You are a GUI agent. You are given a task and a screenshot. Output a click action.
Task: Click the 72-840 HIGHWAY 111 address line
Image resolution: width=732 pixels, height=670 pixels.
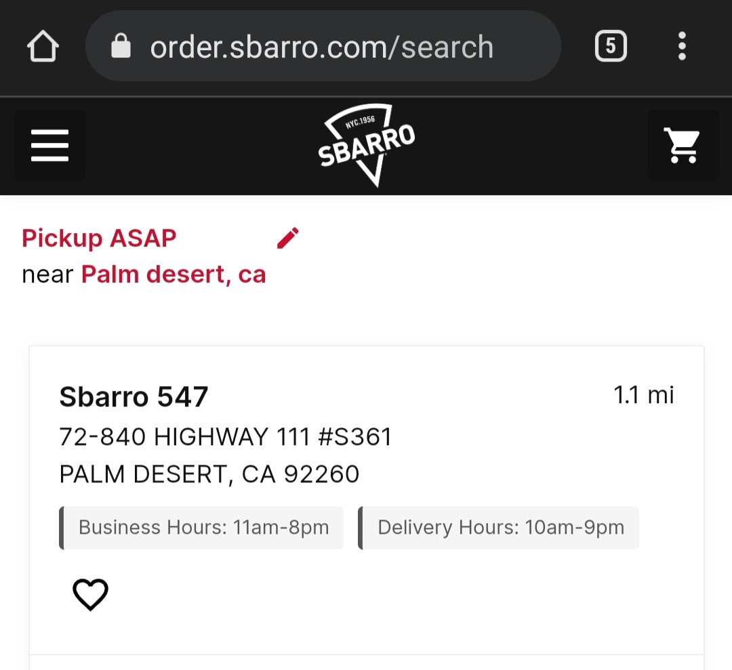[226, 437]
